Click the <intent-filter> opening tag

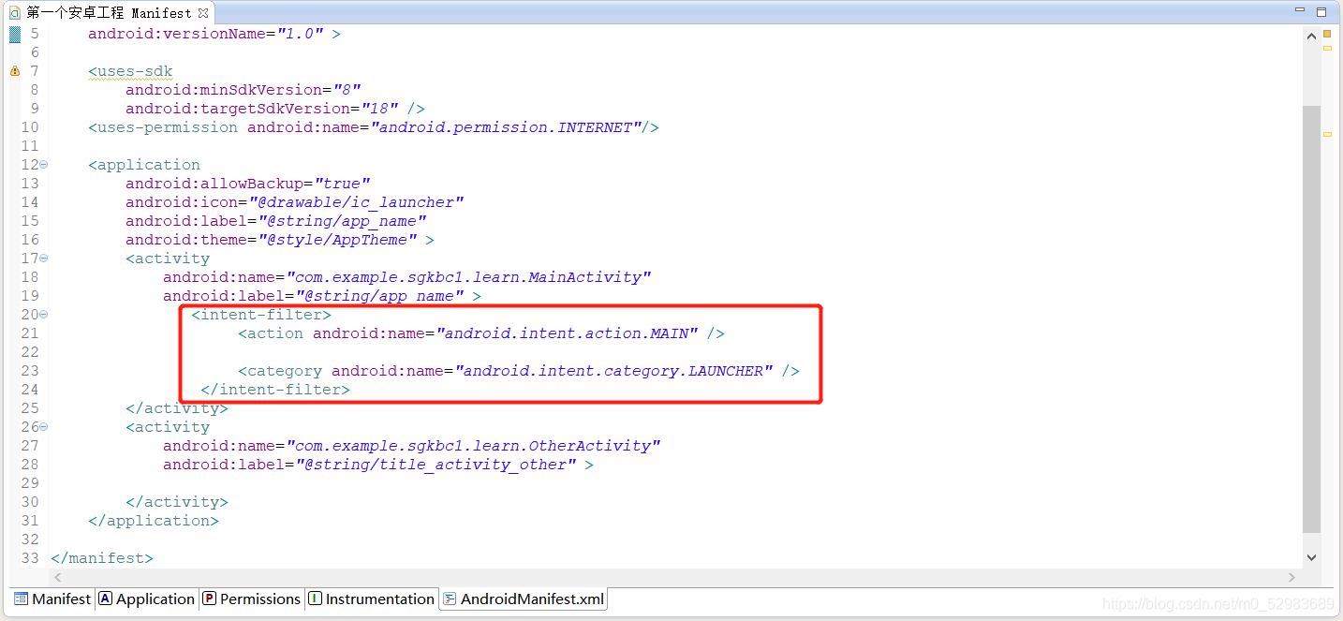pyautogui.click(x=261, y=315)
